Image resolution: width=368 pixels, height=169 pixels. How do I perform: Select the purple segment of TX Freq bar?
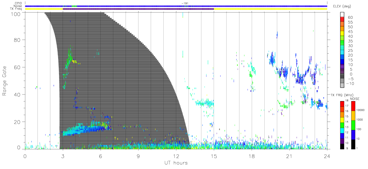pyautogui.click(x=138, y=9)
